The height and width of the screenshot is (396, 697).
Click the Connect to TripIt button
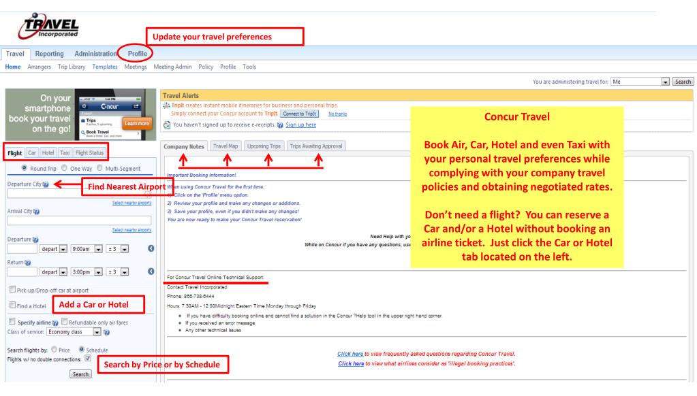(300, 114)
